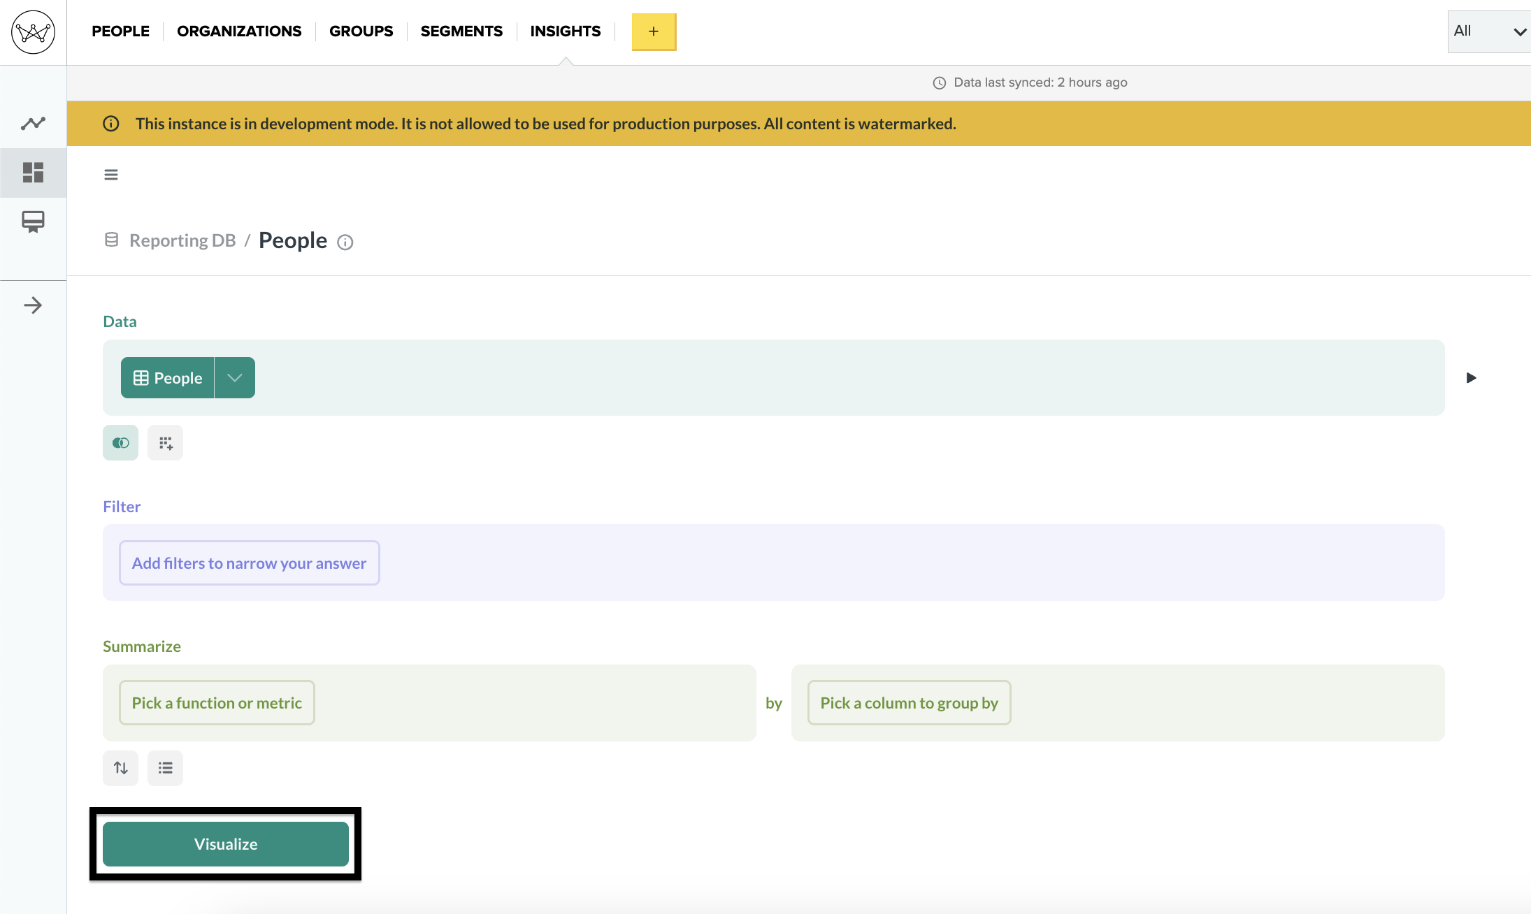
Task: Click Add filters to narrow your answer
Action: pyautogui.click(x=250, y=563)
